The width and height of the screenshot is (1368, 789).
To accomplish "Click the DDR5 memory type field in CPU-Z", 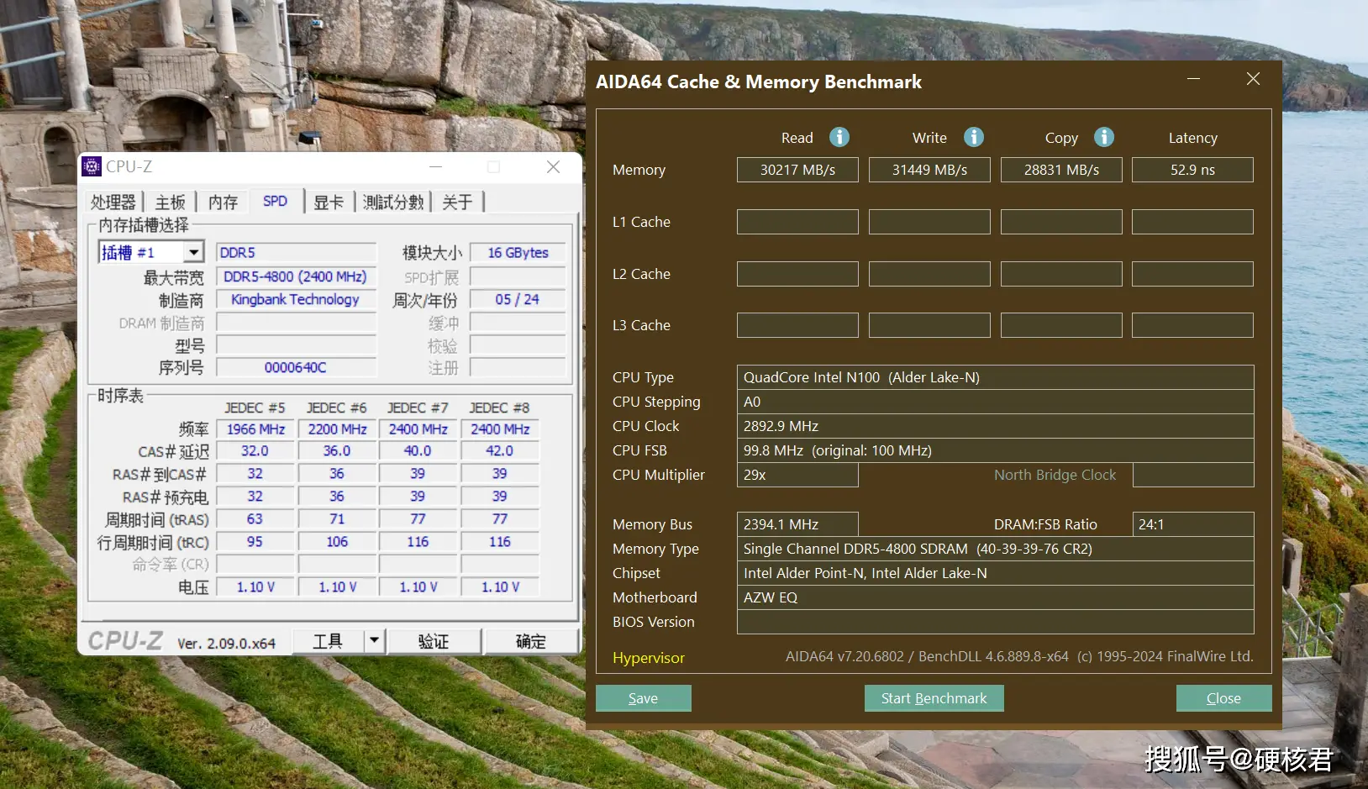I will (296, 252).
